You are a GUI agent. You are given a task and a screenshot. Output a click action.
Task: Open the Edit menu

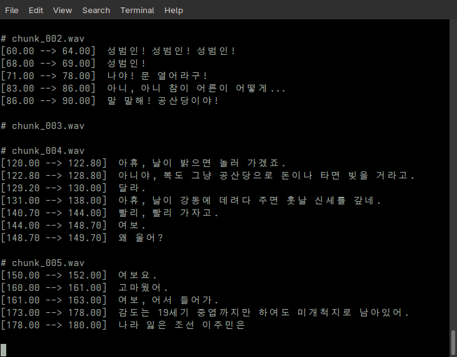click(x=36, y=10)
